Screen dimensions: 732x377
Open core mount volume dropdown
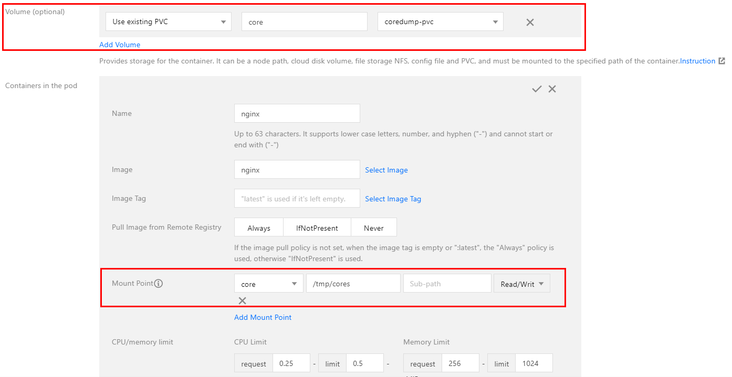tap(268, 284)
